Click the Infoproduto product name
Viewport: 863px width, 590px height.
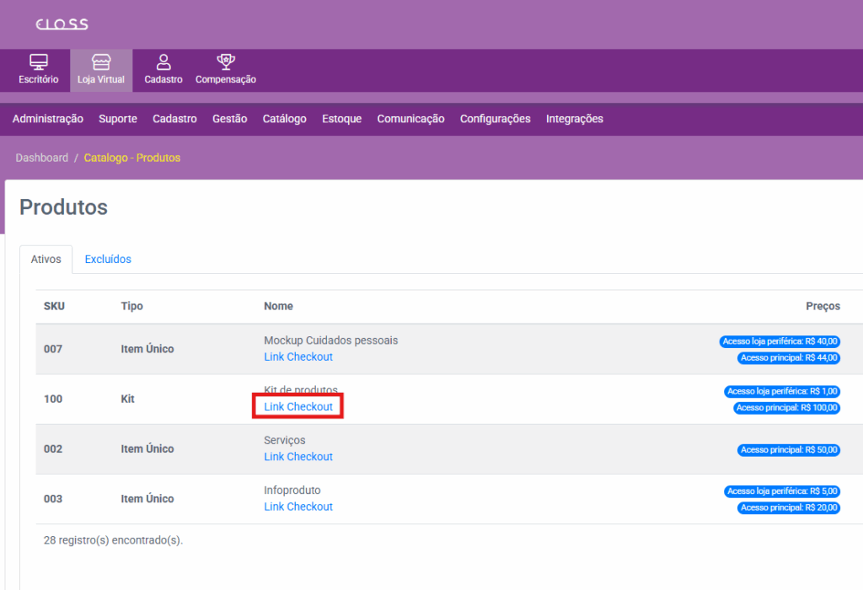(292, 491)
